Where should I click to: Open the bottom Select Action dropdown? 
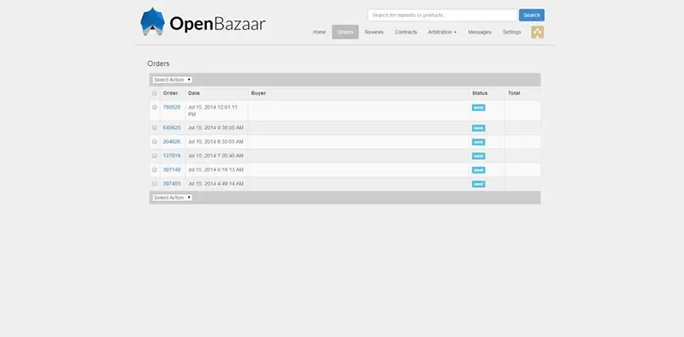[x=173, y=198]
